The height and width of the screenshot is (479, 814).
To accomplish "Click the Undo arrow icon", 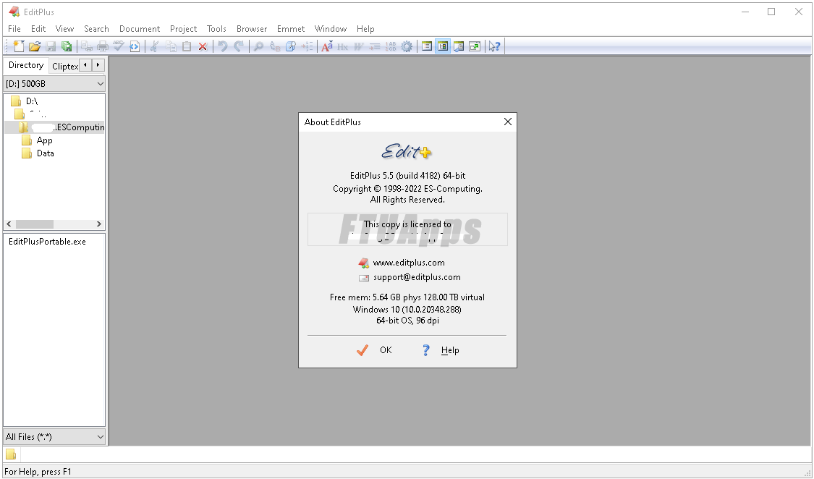I will [x=223, y=46].
